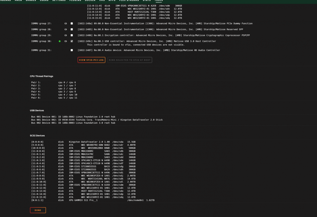317x217 pixels.
Task: Click the ST3300555SS /dev/sdg row
Action: [x=83, y=166]
